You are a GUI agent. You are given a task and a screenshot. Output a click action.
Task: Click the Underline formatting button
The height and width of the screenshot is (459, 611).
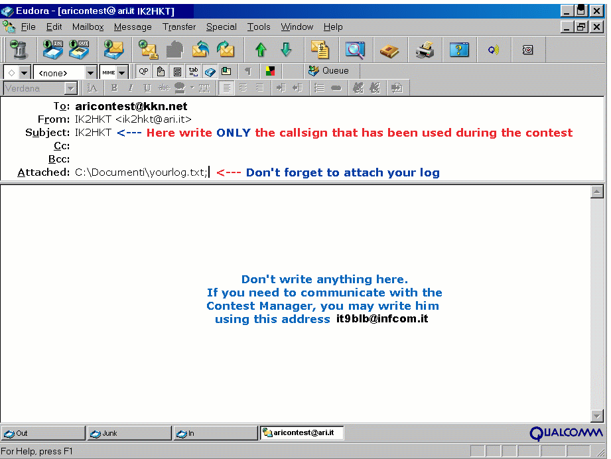pos(147,88)
